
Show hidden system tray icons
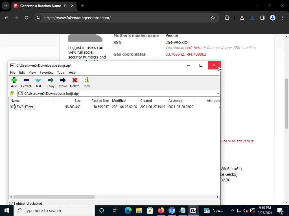point(232,210)
